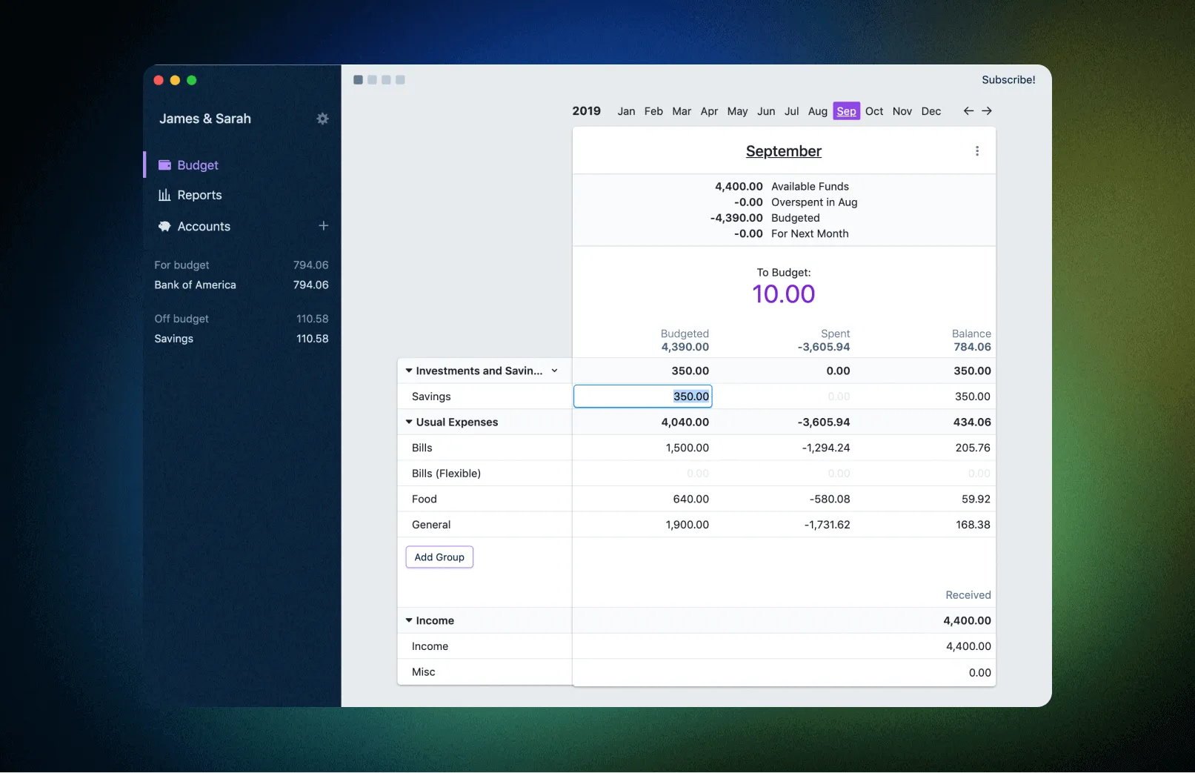The height and width of the screenshot is (773, 1195).
Task: Click Bills budgeted amount 1,500.00
Action: click(687, 448)
